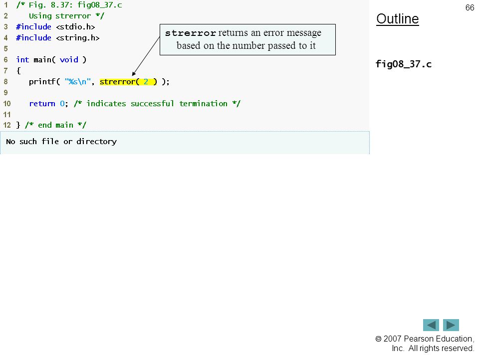Click the 'return 0;' statement
479x359 pixels.
click(48, 104)
